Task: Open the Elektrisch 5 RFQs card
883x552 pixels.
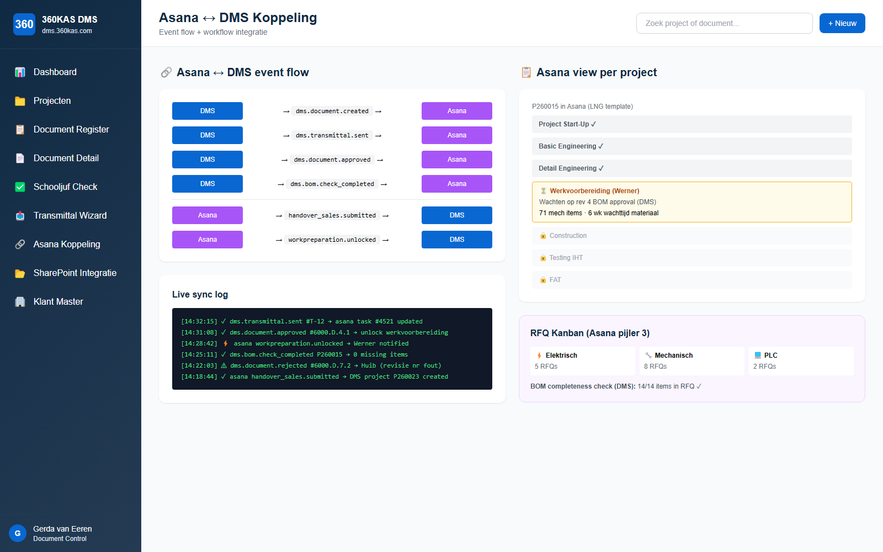Action: 583,361
